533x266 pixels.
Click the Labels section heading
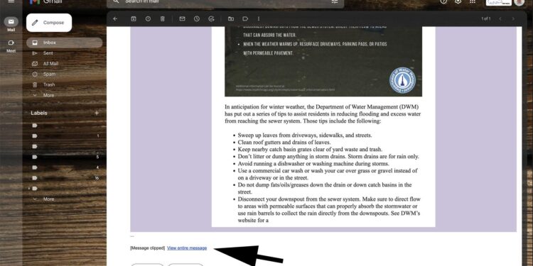click(39, 113)
